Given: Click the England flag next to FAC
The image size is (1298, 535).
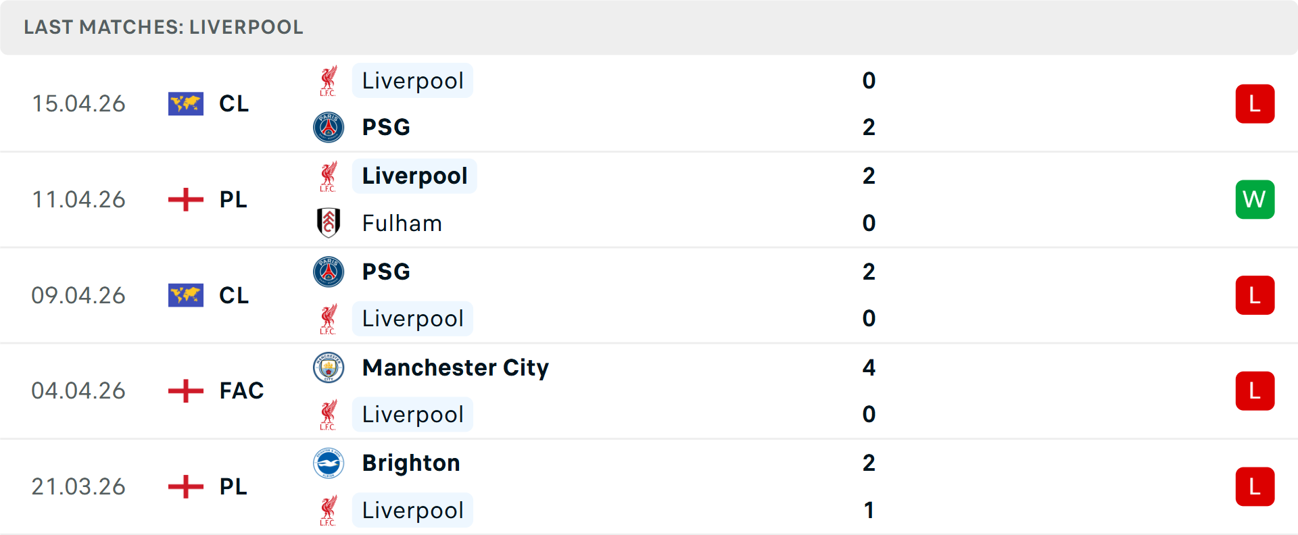Looking at the screenshot, I should (x=185, y=390).
